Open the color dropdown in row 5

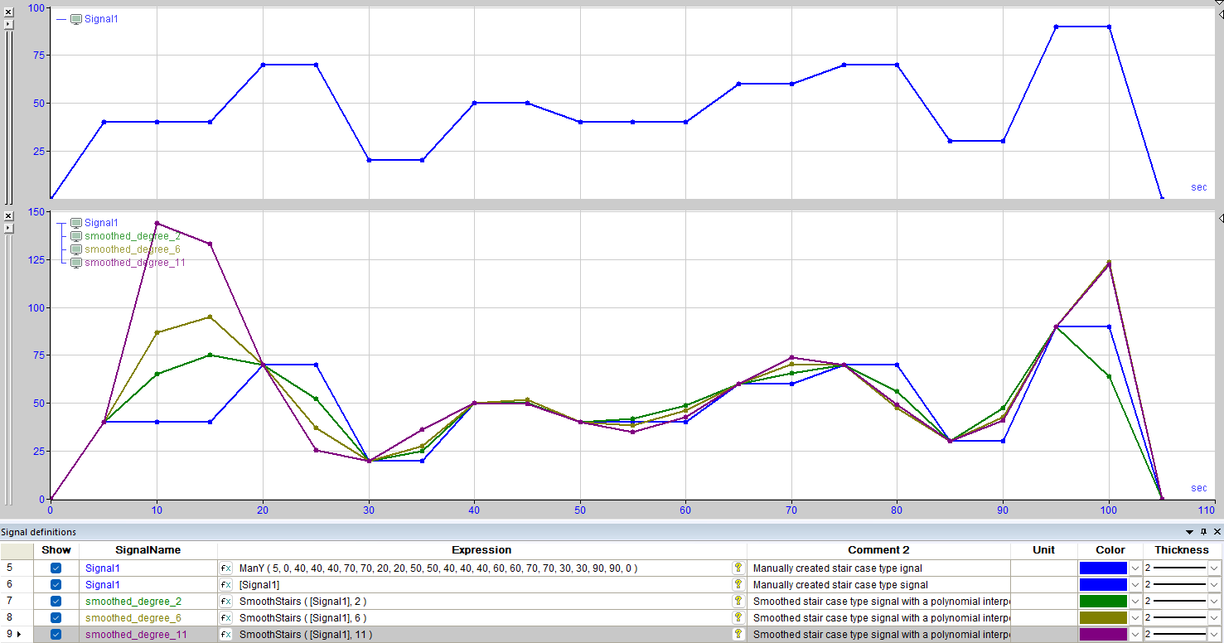coord(1135,568)
